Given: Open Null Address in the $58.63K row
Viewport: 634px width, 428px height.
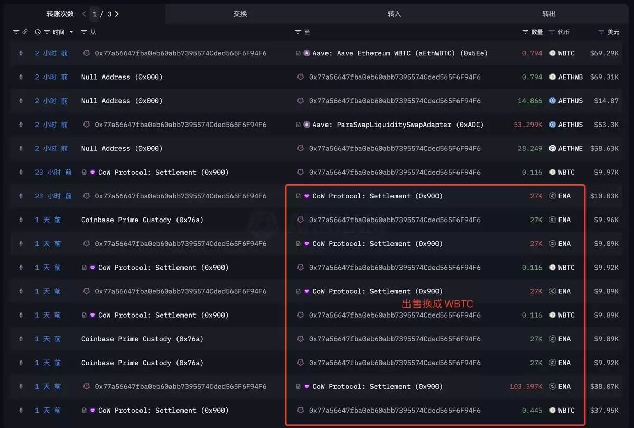Looking at the screenshot, I should pyautogui.click(x=122, y=148).
